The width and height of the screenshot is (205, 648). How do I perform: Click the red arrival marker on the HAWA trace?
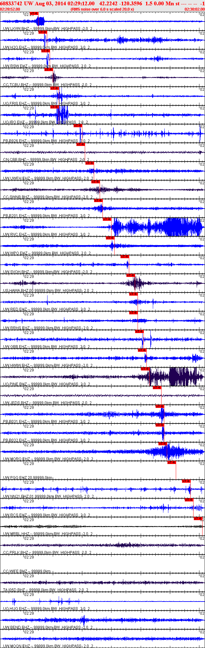click(x=130, y=275)
